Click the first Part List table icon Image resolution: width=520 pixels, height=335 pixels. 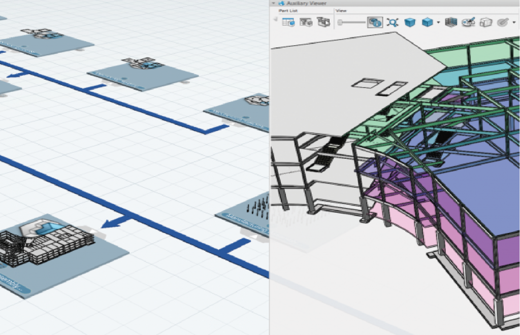[288, 22]
